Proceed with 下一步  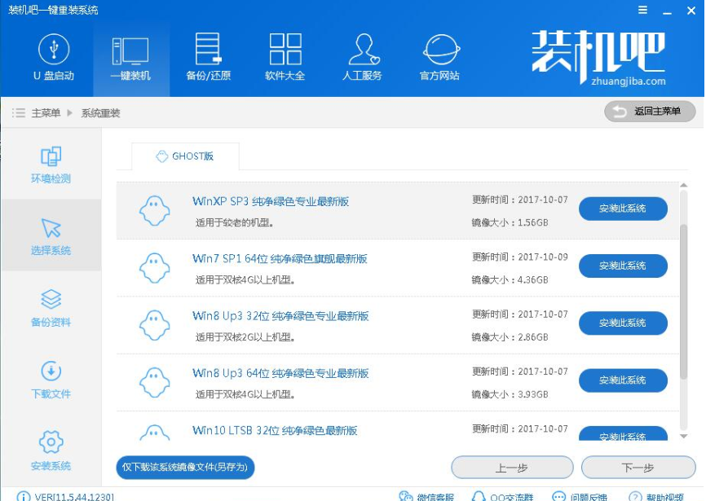point(638,468)
